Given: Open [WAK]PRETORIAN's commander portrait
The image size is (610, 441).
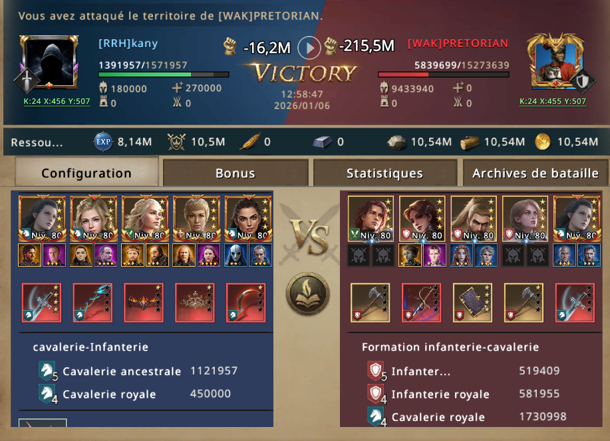Looking at the screenshot, I should coord(555,61).
